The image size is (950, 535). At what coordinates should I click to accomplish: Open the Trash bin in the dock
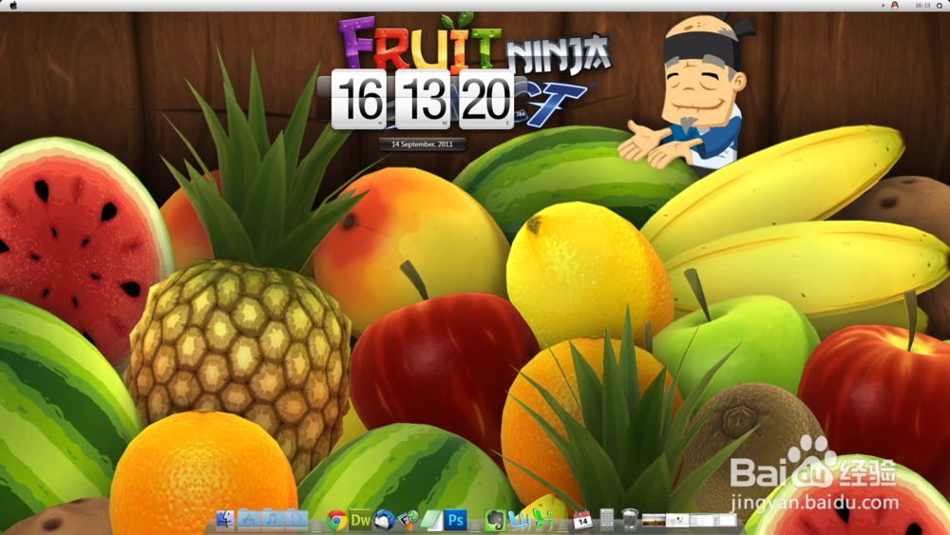(x=630, y=519)
